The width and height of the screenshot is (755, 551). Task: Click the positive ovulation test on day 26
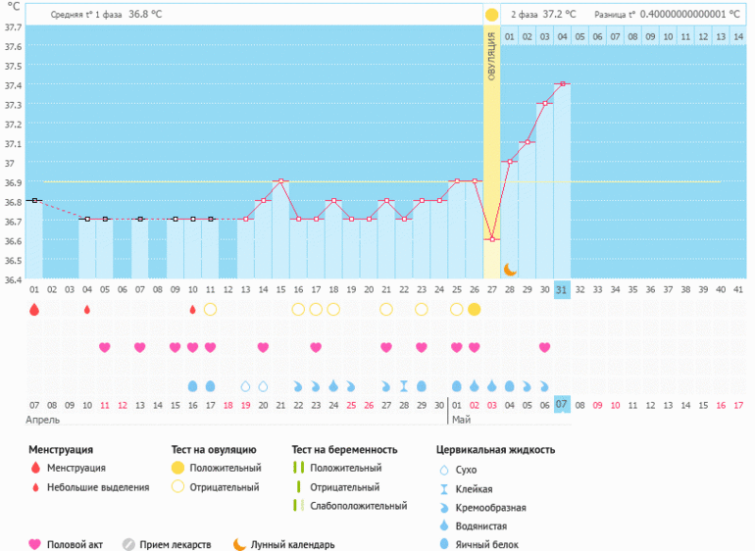(475, 309)
